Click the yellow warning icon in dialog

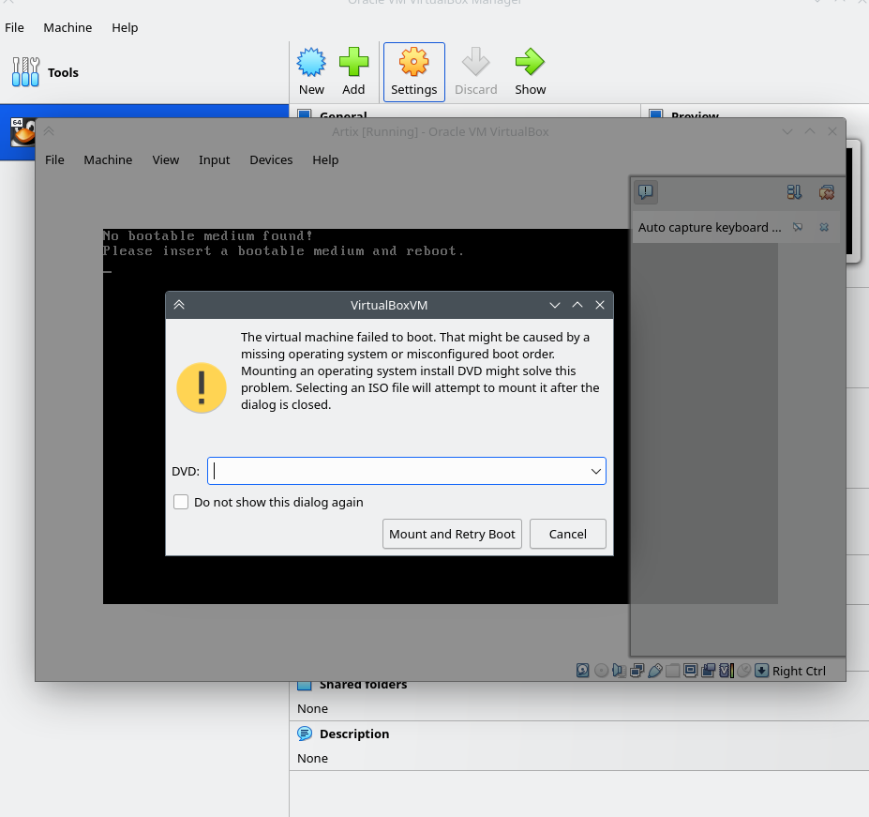tap(202, 387)
